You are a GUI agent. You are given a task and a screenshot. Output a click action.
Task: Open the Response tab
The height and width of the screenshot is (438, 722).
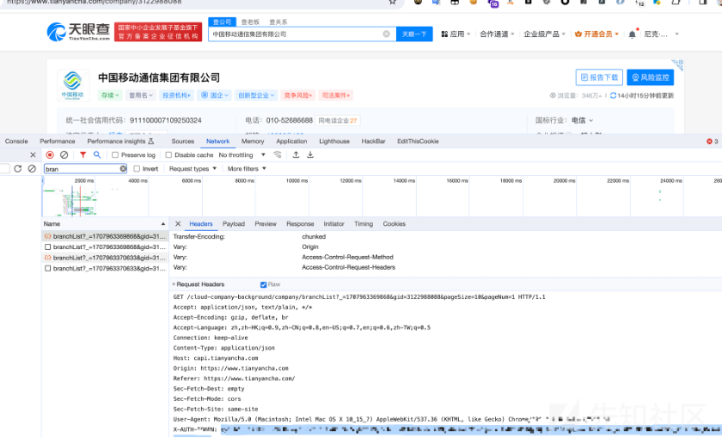tap(300, 224)
